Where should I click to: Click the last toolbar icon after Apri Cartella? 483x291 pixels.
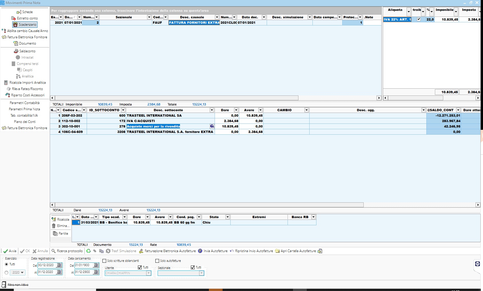pyautogui.click(x=320, y=251)
